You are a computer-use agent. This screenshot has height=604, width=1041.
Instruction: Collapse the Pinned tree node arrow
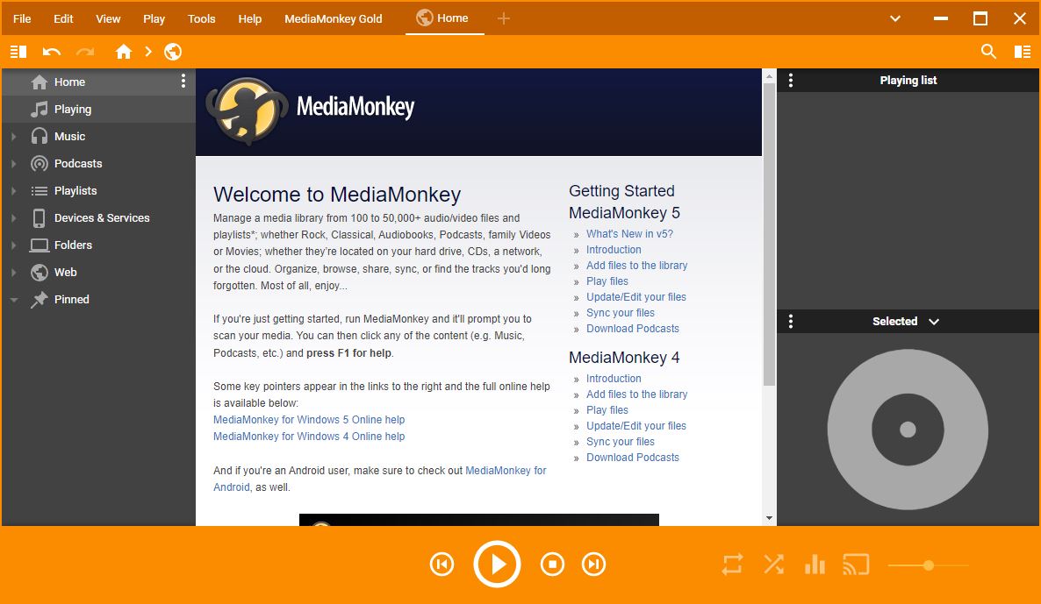pos(13,300)
